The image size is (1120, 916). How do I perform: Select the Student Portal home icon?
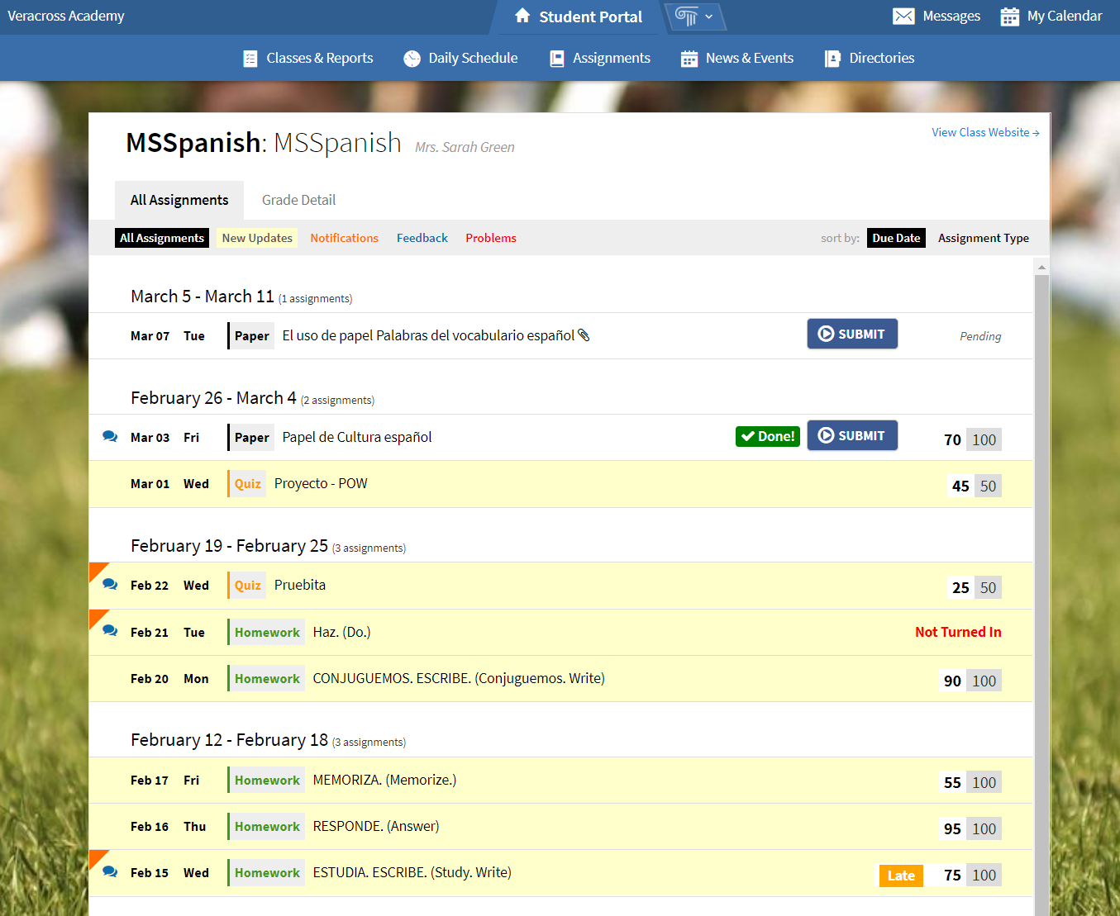(x=521, y=16)
